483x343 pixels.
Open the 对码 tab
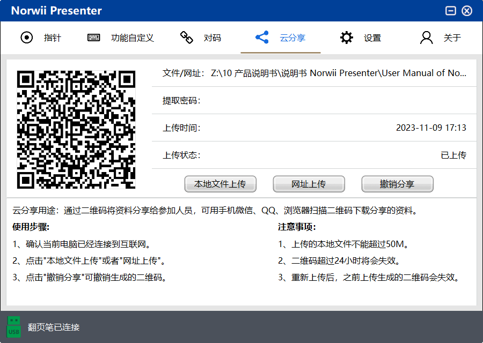212,38
